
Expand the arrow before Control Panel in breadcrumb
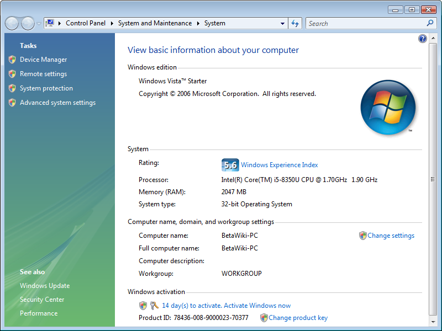click(x=60, y=23)
